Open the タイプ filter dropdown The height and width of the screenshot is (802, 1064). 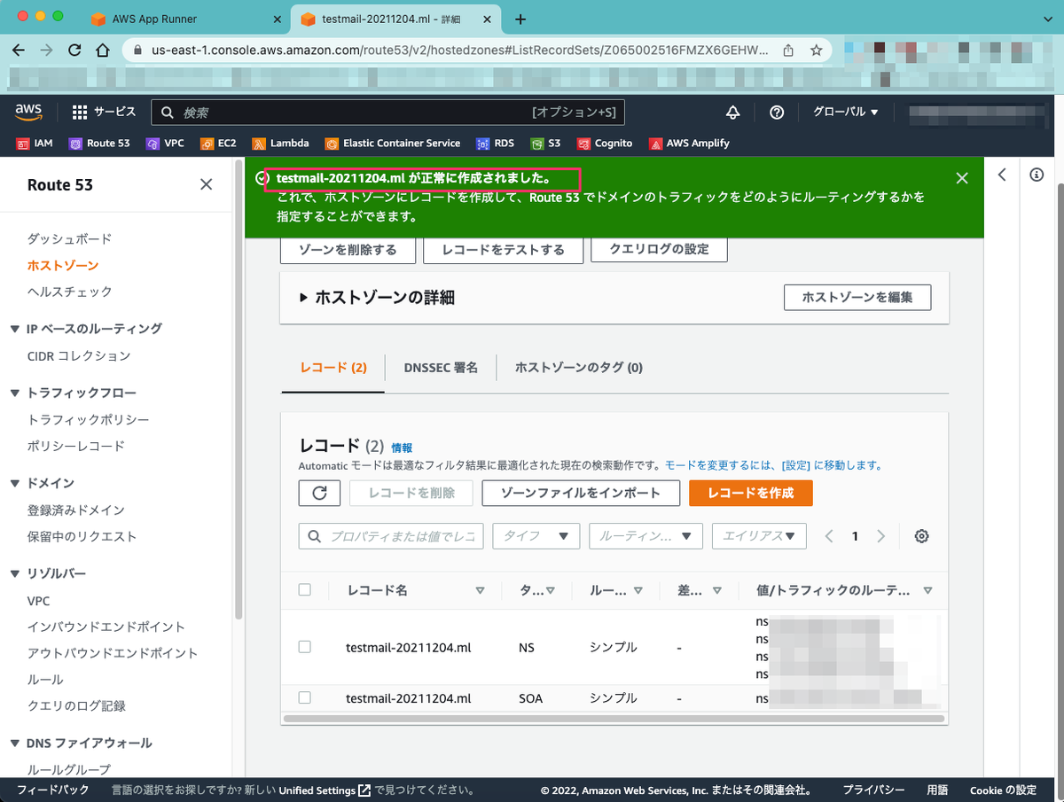(x=536, y=536)
